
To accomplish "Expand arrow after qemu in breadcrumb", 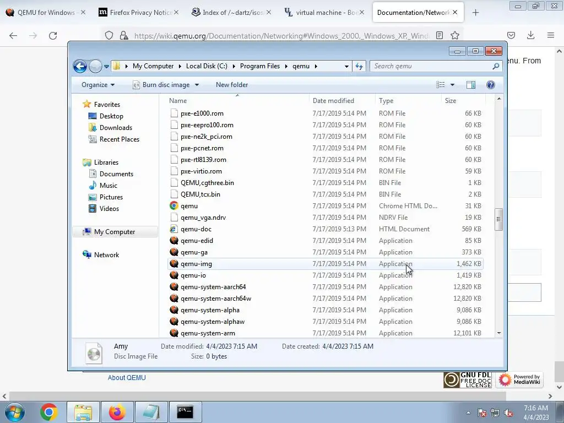I will 316,66.
